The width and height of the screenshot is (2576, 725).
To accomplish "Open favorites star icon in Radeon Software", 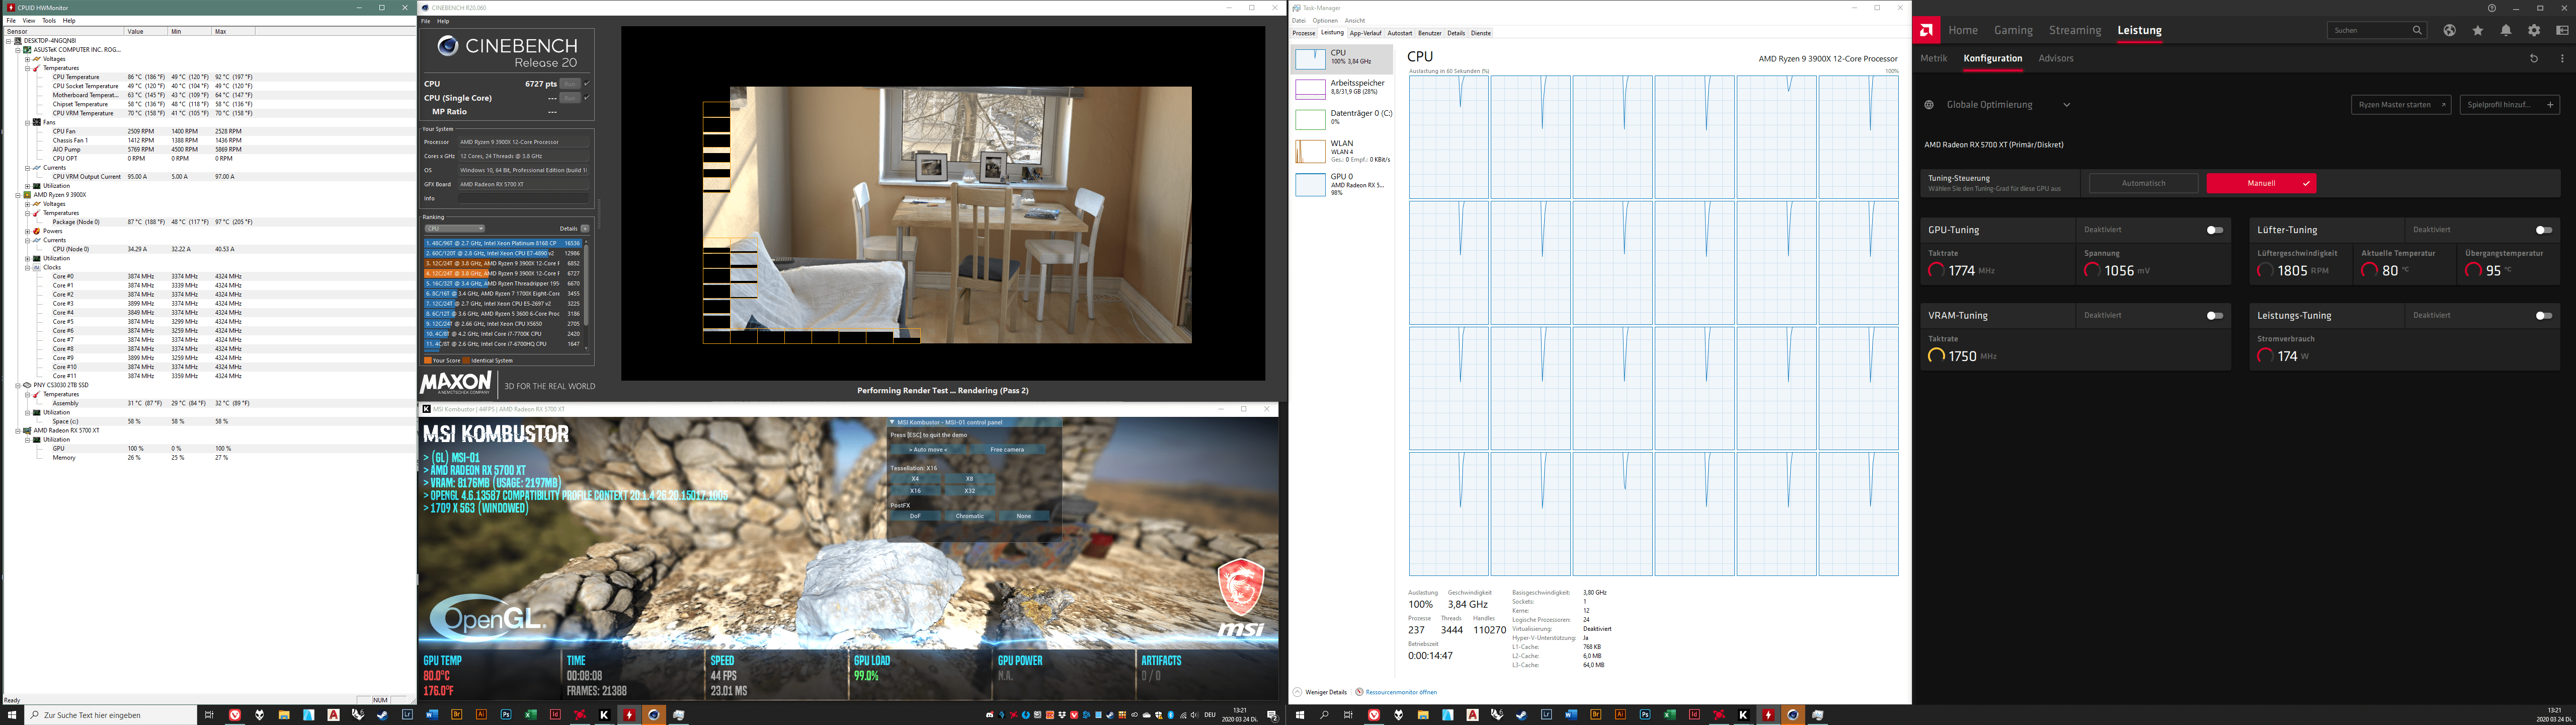I will coord(2477,30).
